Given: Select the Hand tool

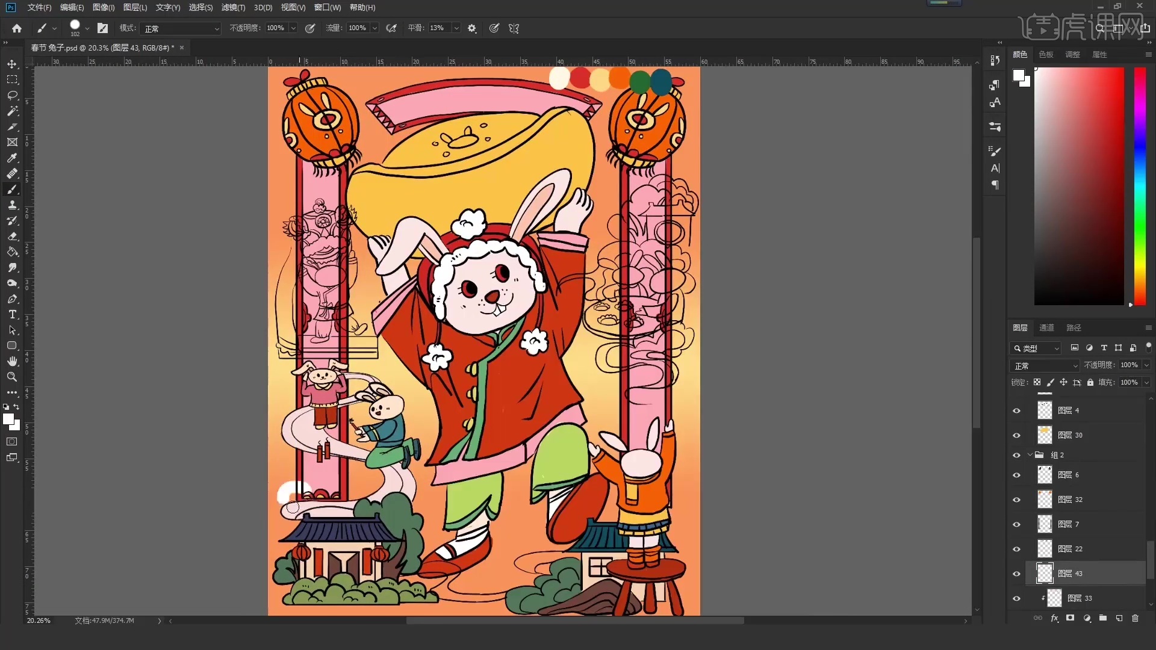Looking at the screenshot, I should coord(12,361).
